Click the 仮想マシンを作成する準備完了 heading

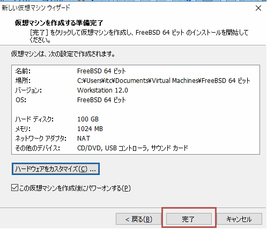[x=59, y=23]
